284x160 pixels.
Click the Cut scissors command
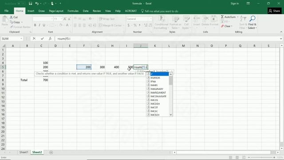[14, 17]
